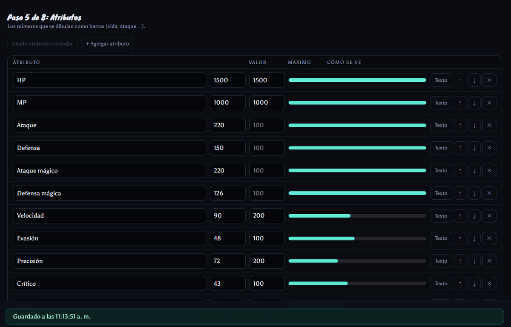The width and height of the screenshot is (511, 327).
Task: Click the Agregar atributo button
Action: point(107,43)
